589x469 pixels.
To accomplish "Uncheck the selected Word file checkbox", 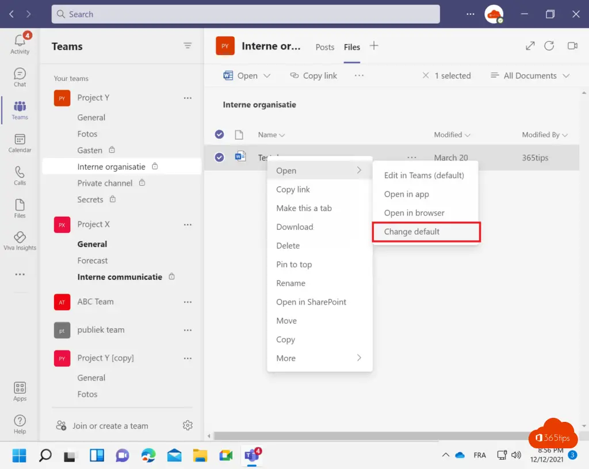I will point(219,157).
